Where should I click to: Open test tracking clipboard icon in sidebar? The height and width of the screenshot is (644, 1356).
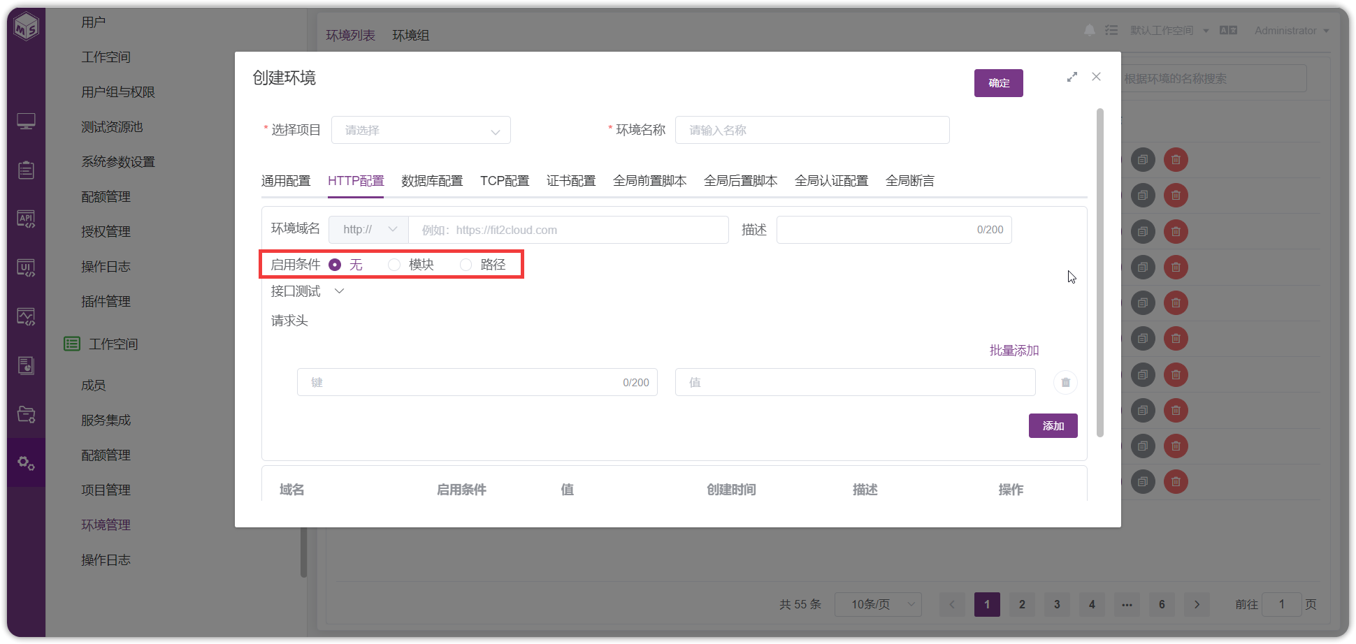pos(26,170)
